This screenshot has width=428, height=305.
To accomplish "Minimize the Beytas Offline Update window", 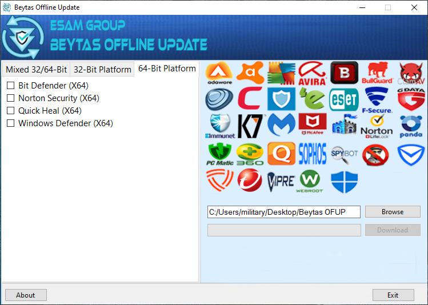I will pyautogui.click(x=362, y=7).
